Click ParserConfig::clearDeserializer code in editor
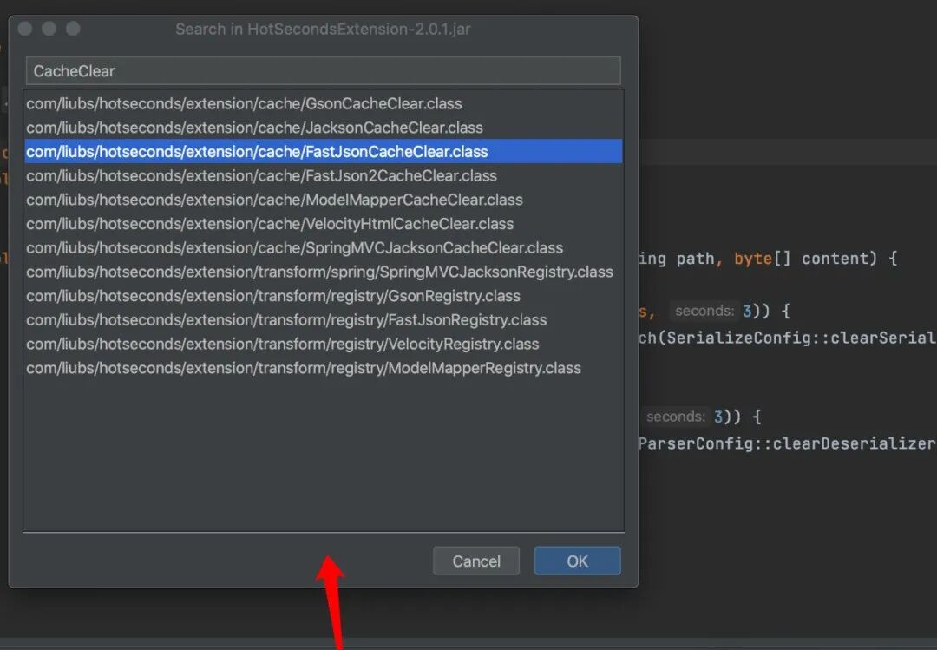The image size is (937, 650). point(787,443)
